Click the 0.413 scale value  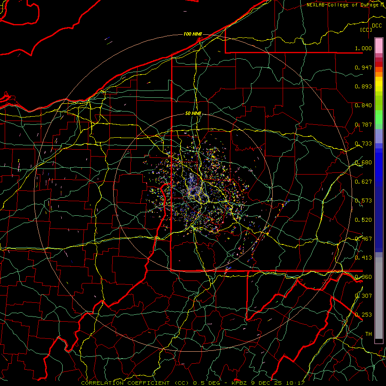(x=363, y=257)
